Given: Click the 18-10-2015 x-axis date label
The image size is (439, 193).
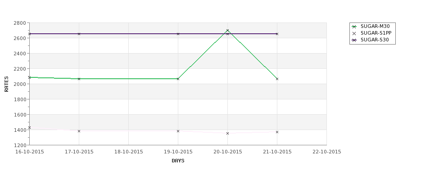Looking at the screenshot, I should coord(128,152).
